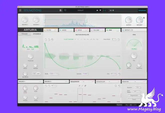Image resolution: width=165 pixels, height=113 pixels.
Task: Toggle the Drive module power button
Action: click(76, 30)
